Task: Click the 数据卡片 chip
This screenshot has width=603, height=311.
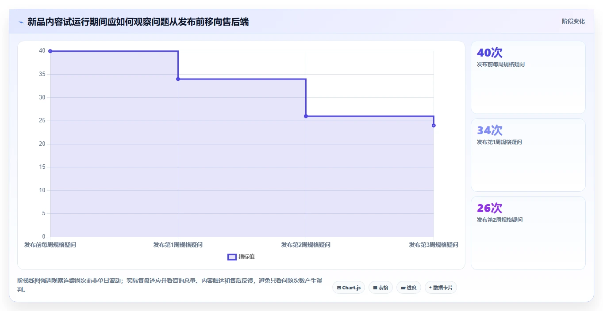Action: pyautogui.click(x=441, y=288)
